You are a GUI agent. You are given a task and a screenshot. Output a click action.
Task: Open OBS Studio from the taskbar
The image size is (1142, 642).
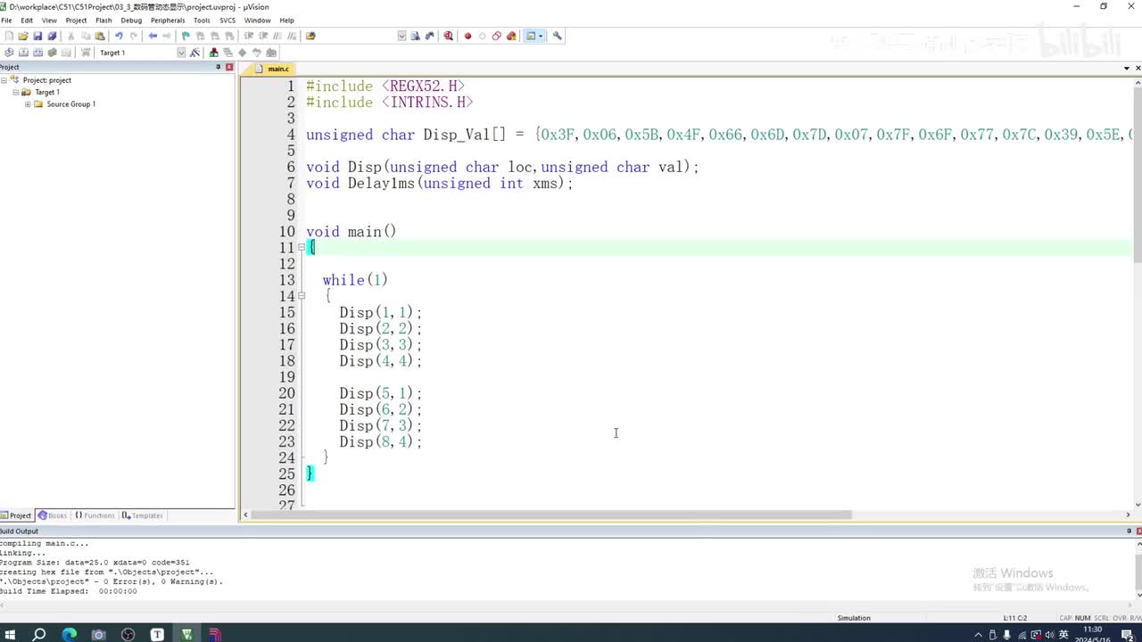point(128,635)
